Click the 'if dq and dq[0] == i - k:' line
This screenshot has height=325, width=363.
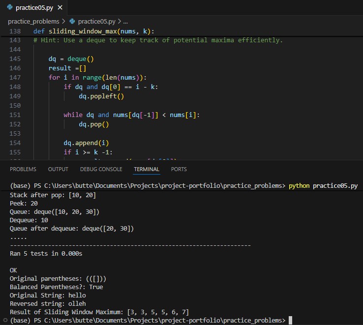pos(111,87)
